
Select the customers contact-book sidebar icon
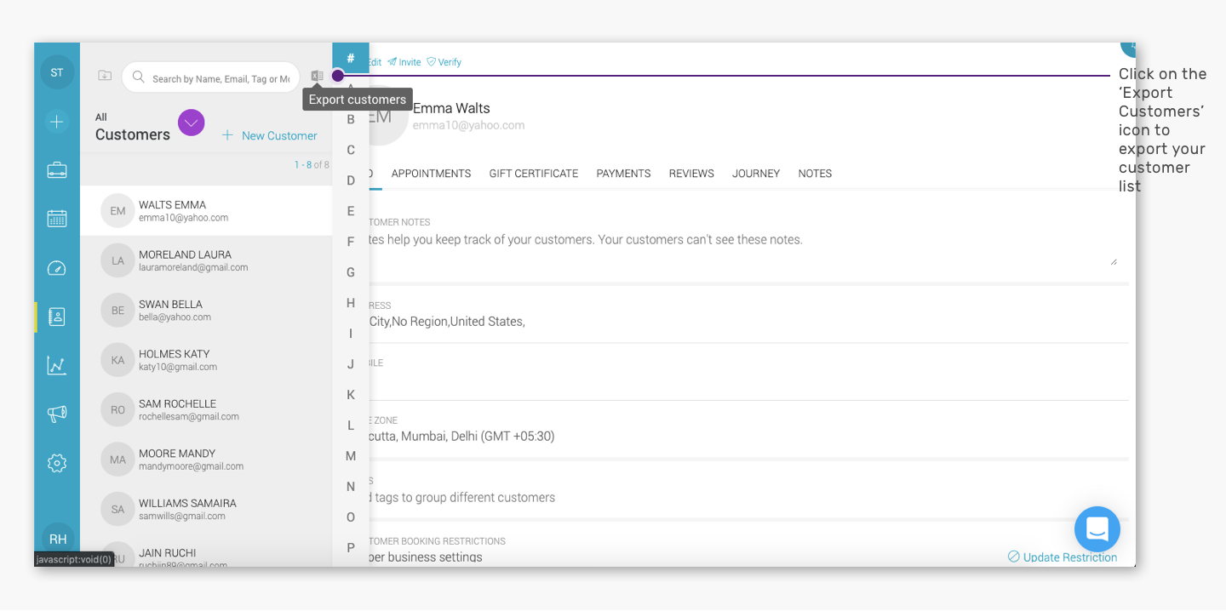57,317
